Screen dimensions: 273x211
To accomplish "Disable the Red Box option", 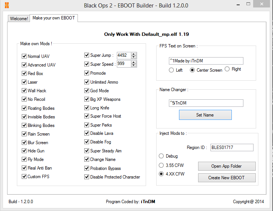I will click(24, 74).
